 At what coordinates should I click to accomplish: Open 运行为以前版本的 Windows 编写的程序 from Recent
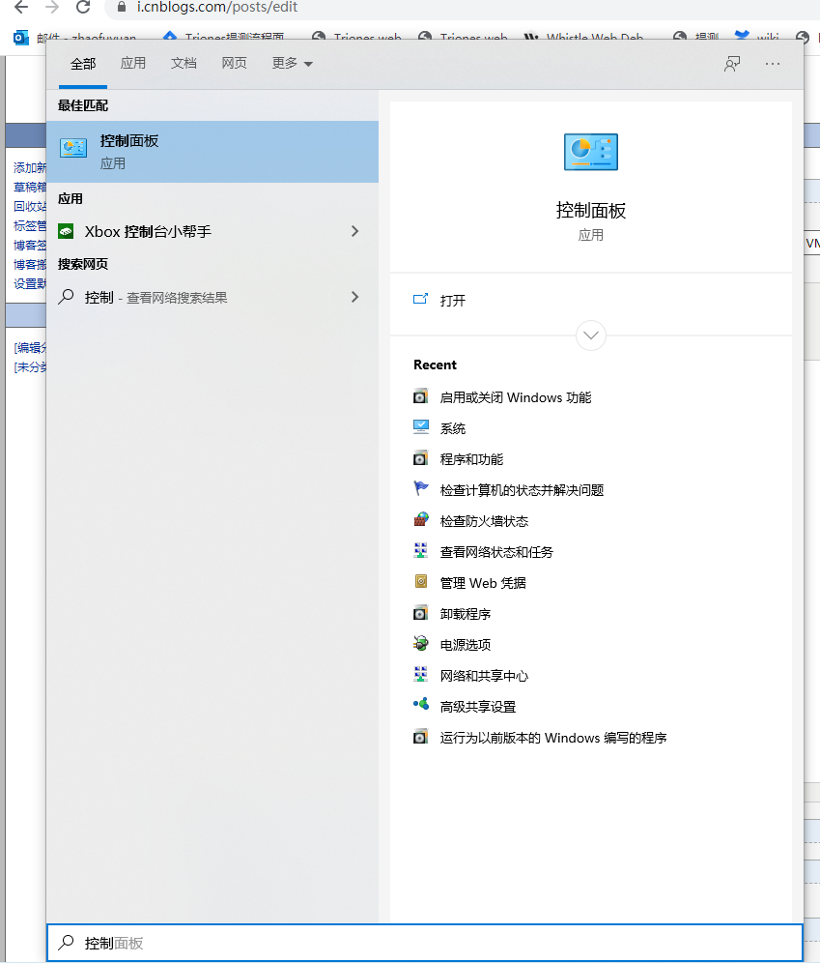click(553, 738)
